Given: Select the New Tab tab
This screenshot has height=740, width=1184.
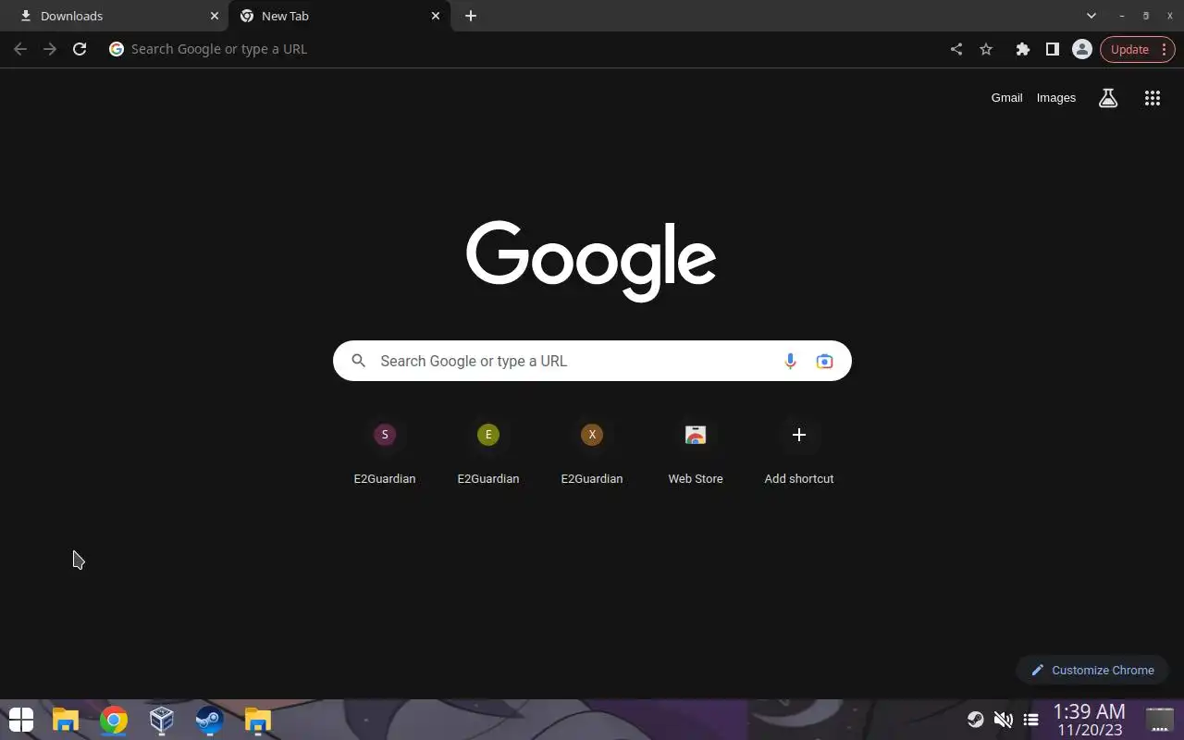Looking at the screenshot, I should pos(339,16).
